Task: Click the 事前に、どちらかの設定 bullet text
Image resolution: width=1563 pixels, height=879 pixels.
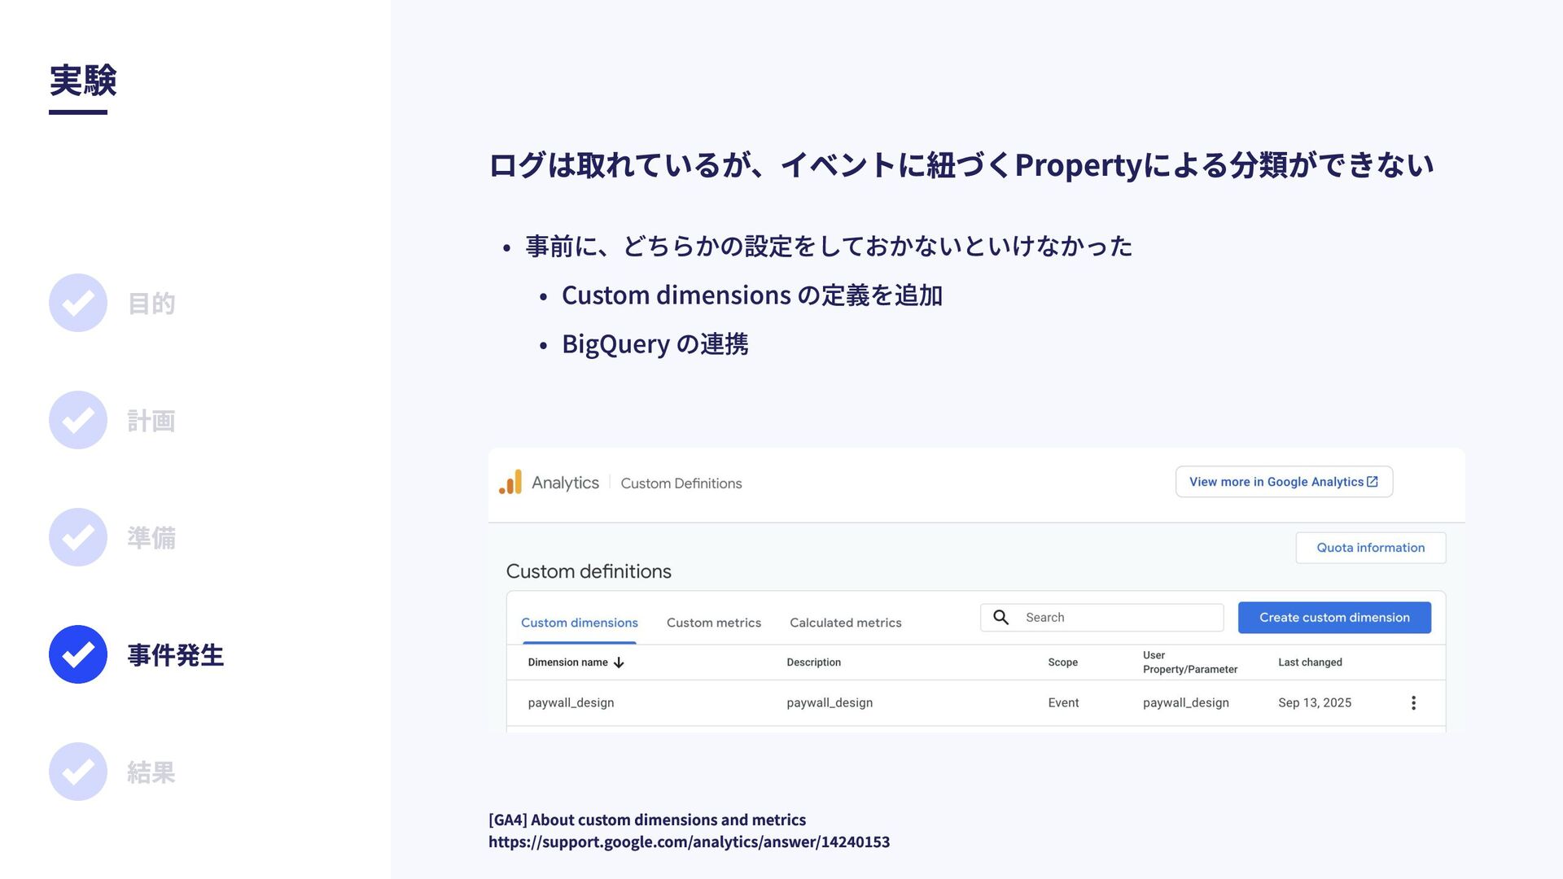Action: (829, 246)
